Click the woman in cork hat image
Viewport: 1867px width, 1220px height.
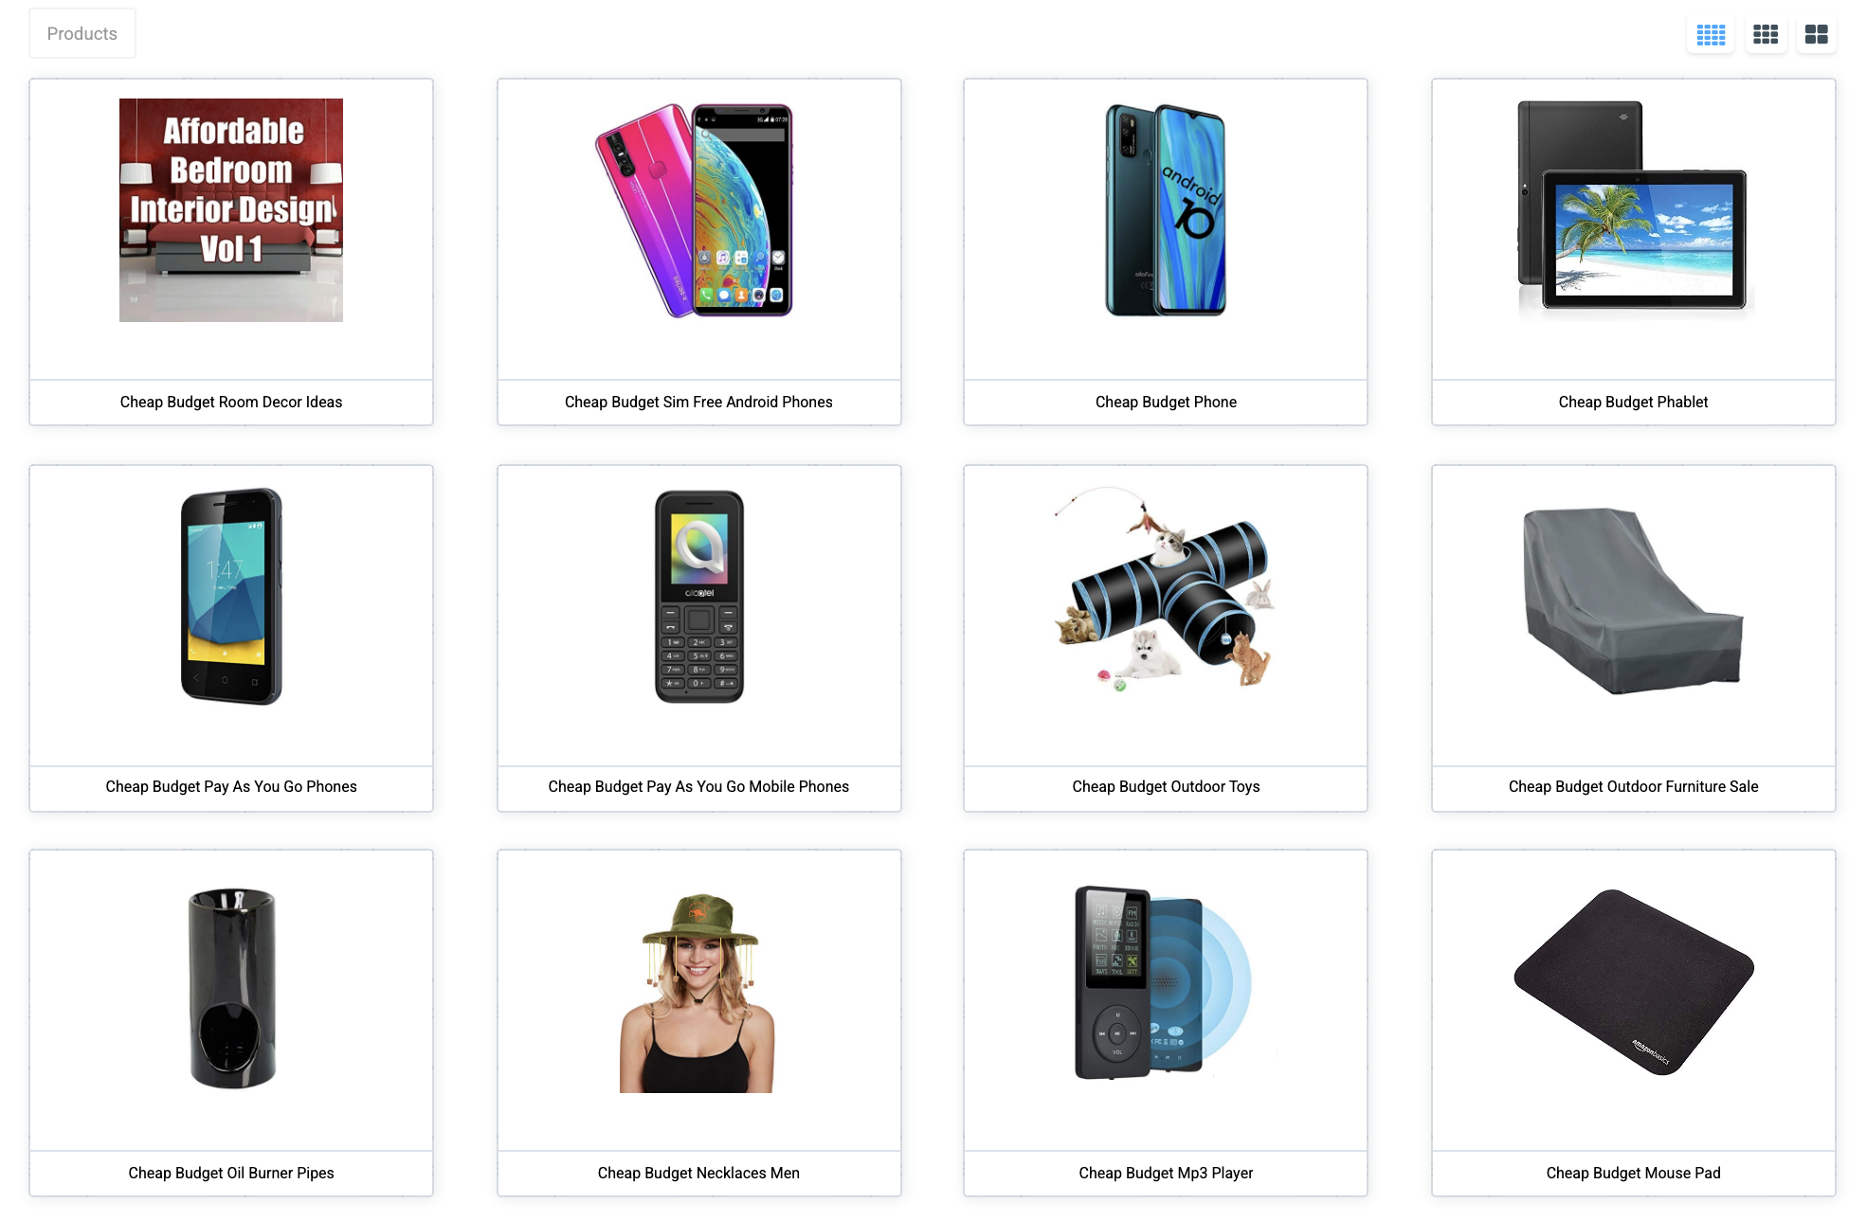click(x=698, y=993)
